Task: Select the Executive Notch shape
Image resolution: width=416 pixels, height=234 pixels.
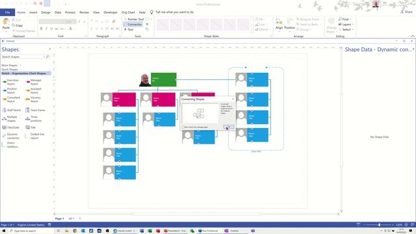Action: (10, 82)
